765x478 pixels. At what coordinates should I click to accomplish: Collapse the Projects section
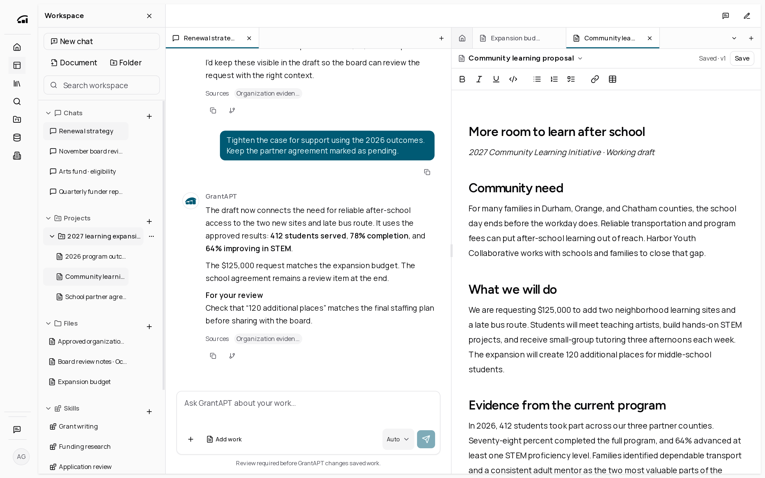48,218
